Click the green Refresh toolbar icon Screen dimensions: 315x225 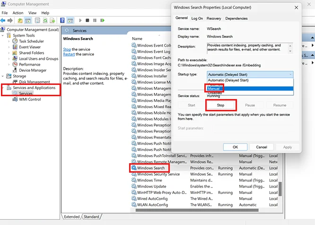coord(45,20)
